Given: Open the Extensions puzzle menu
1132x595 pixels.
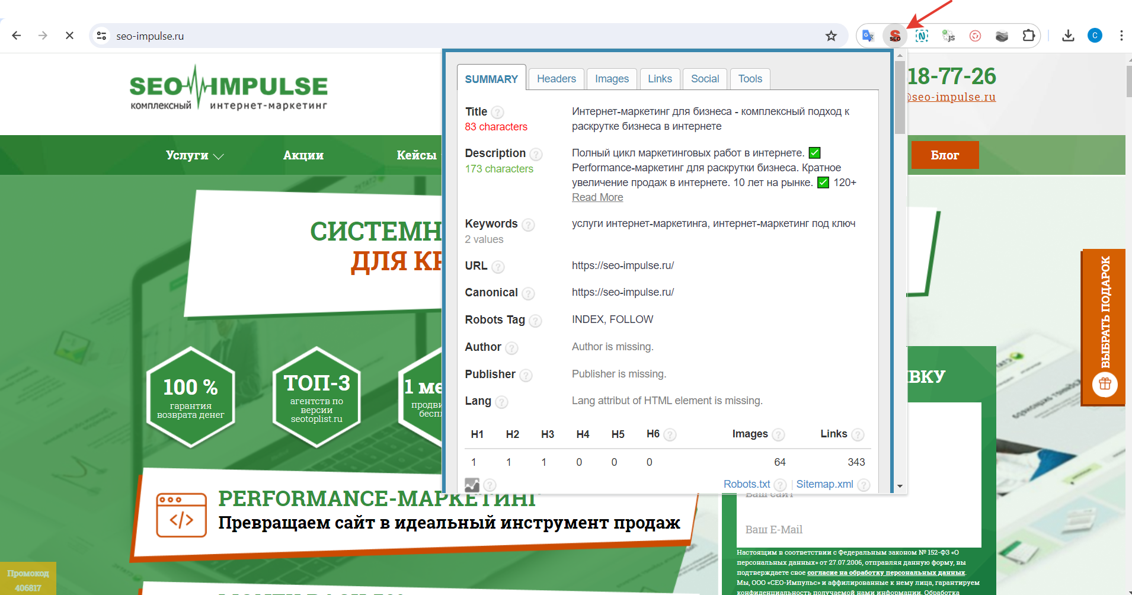Looking at the screenshot, I should click(x=1028, y=36).
